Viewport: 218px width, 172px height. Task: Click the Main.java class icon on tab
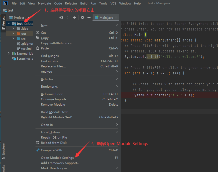[96, 17]
